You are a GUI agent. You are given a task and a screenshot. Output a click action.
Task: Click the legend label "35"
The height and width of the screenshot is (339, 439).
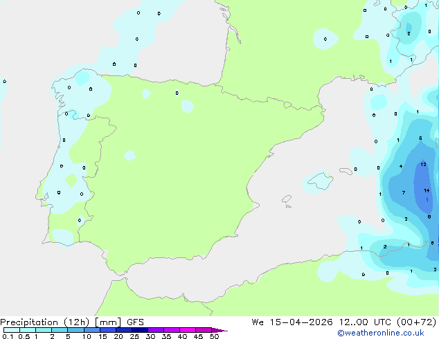coord(166,336)
